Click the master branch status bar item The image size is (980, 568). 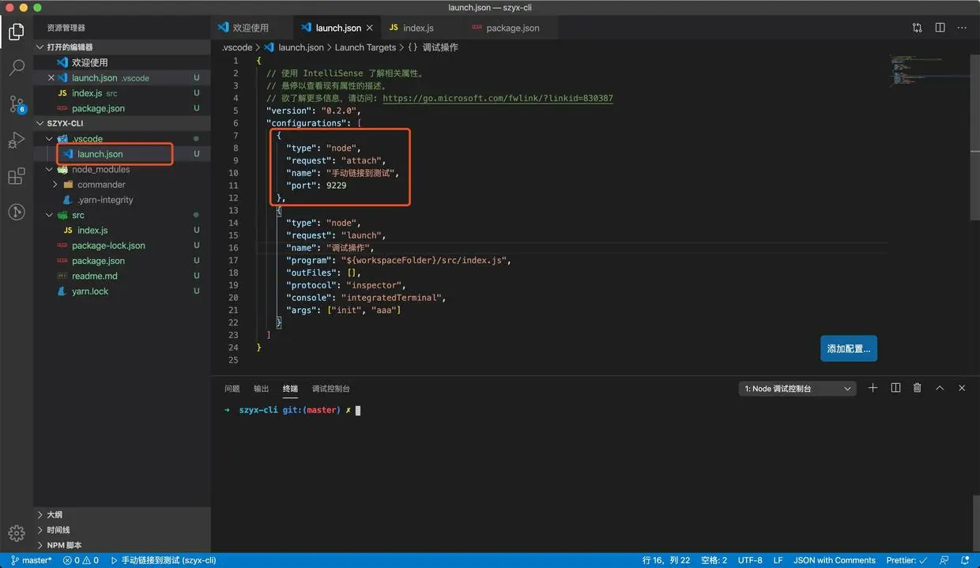tap(32, 560)
